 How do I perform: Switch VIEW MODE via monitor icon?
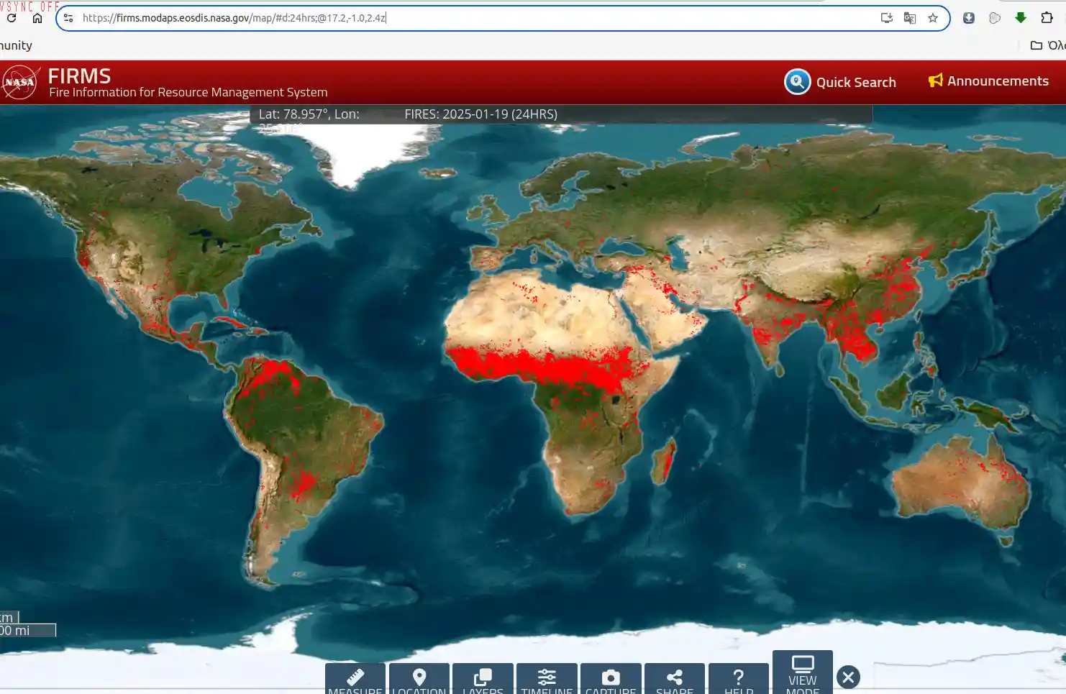(x=803, y=672)
